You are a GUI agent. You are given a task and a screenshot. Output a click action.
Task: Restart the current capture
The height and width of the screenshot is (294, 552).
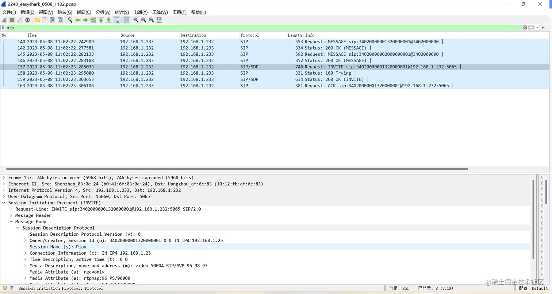coord(20,20)
